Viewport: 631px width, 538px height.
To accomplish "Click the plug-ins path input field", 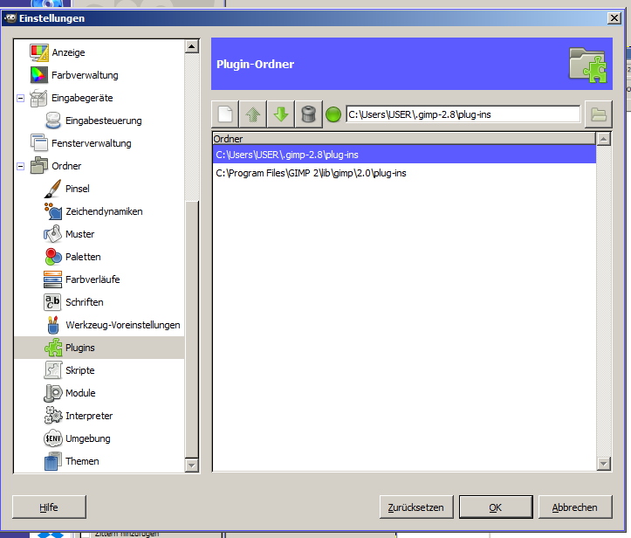I will click(463, 114).
